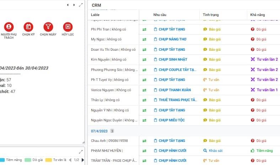Click Tư vấn status in Ph T Tuyet Vy row
This screenshot has height=165, width=280.
211,80
